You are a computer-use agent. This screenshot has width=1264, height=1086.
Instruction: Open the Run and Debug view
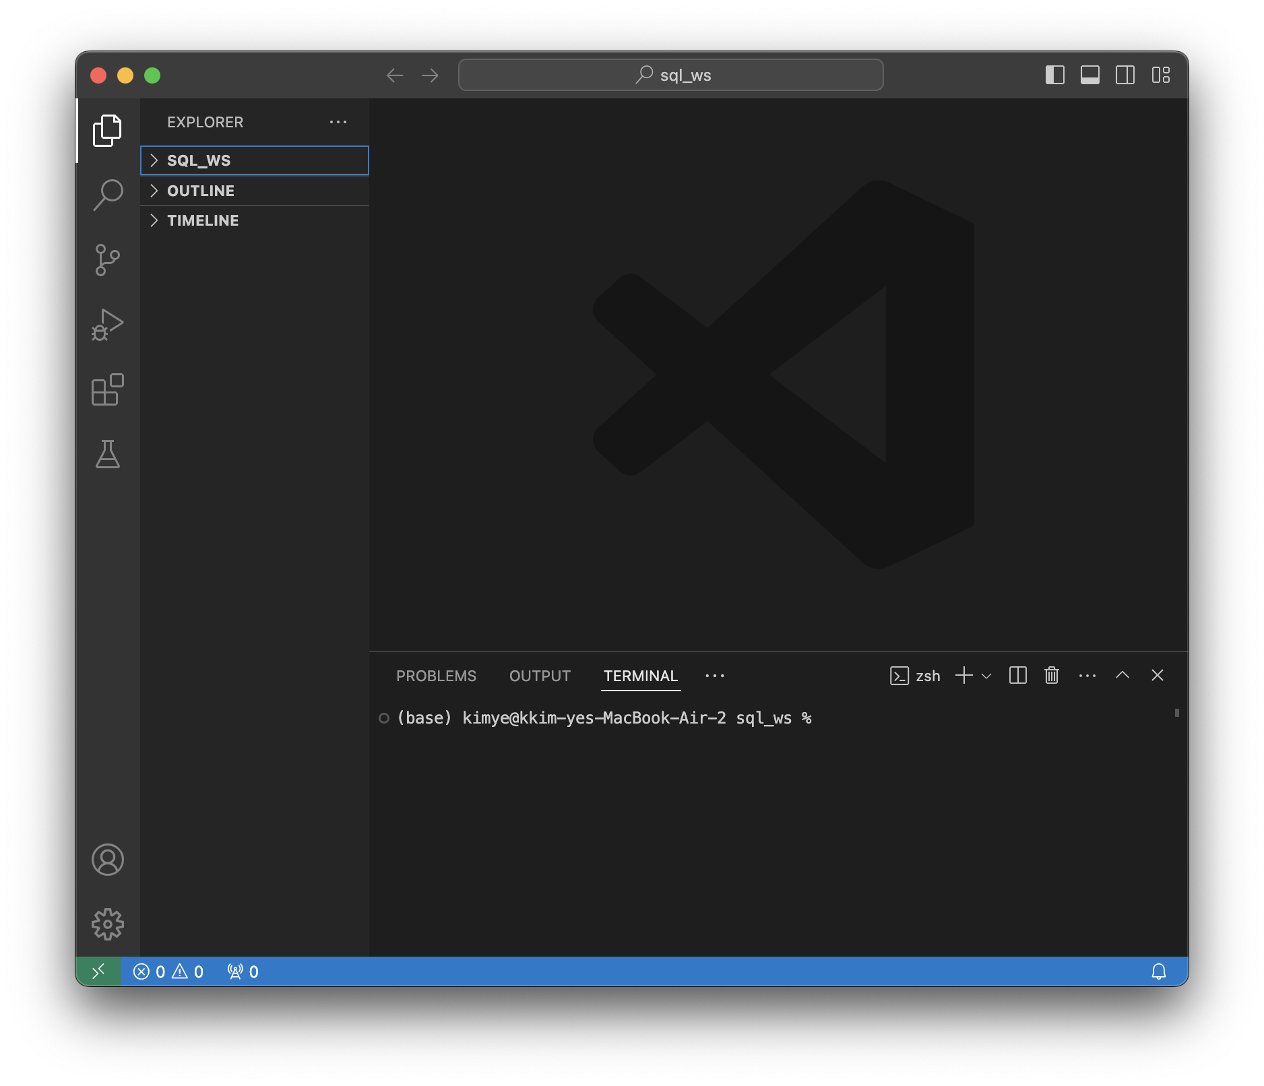(107, 325)
